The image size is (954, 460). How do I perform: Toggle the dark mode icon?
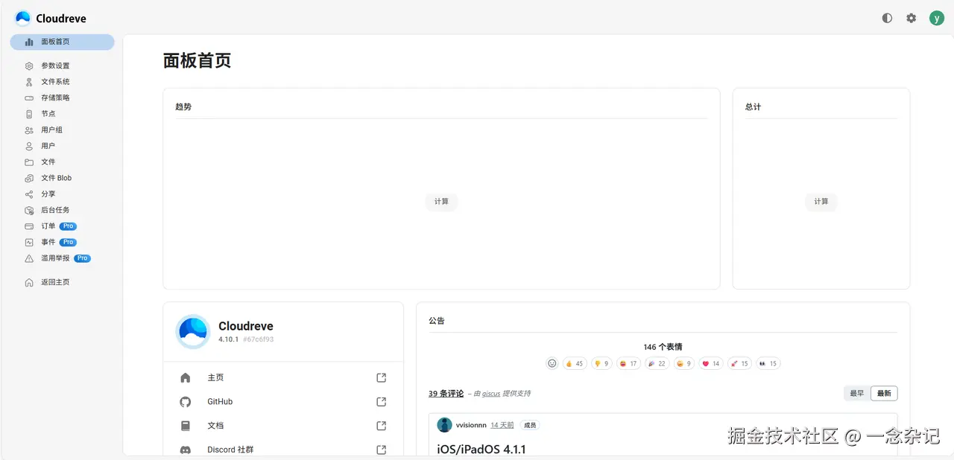click(x=887, y=18)
